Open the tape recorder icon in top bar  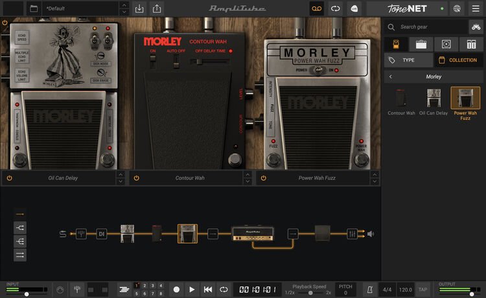(317, 8)
